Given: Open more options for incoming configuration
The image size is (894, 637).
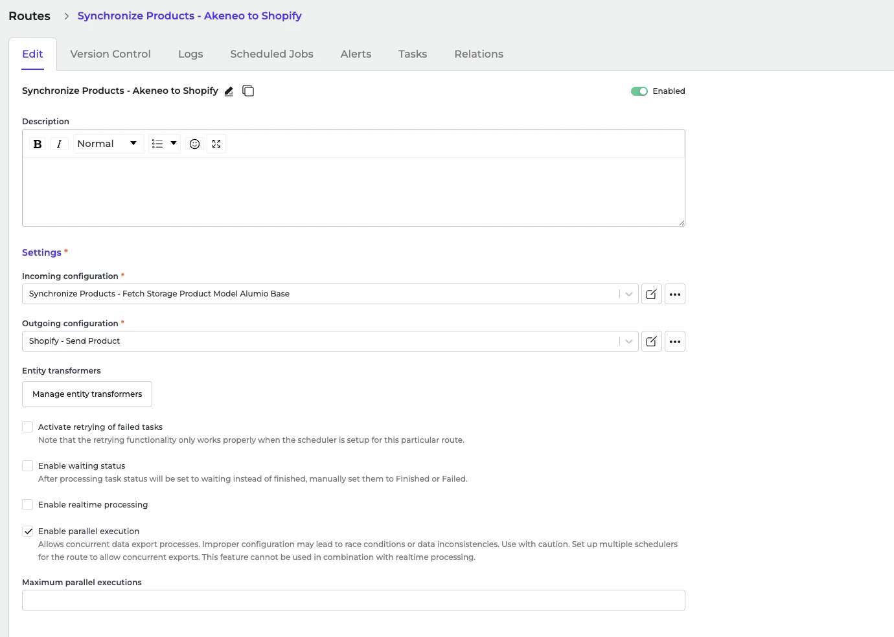Looking at the screenshot, I should click(x=675, y=294).
